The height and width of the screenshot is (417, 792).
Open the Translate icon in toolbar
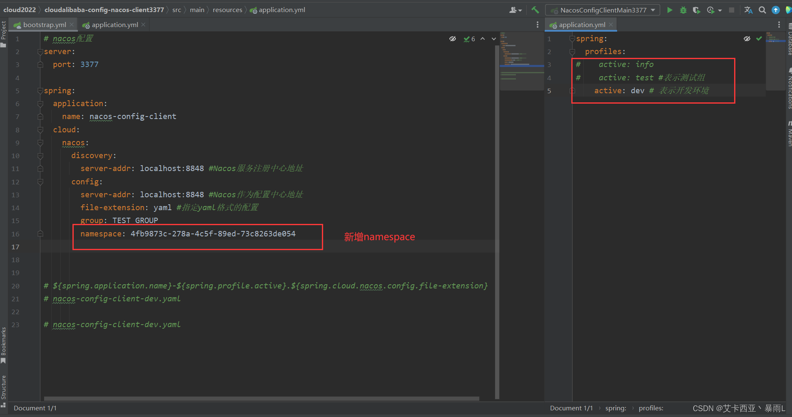(748, 10)
